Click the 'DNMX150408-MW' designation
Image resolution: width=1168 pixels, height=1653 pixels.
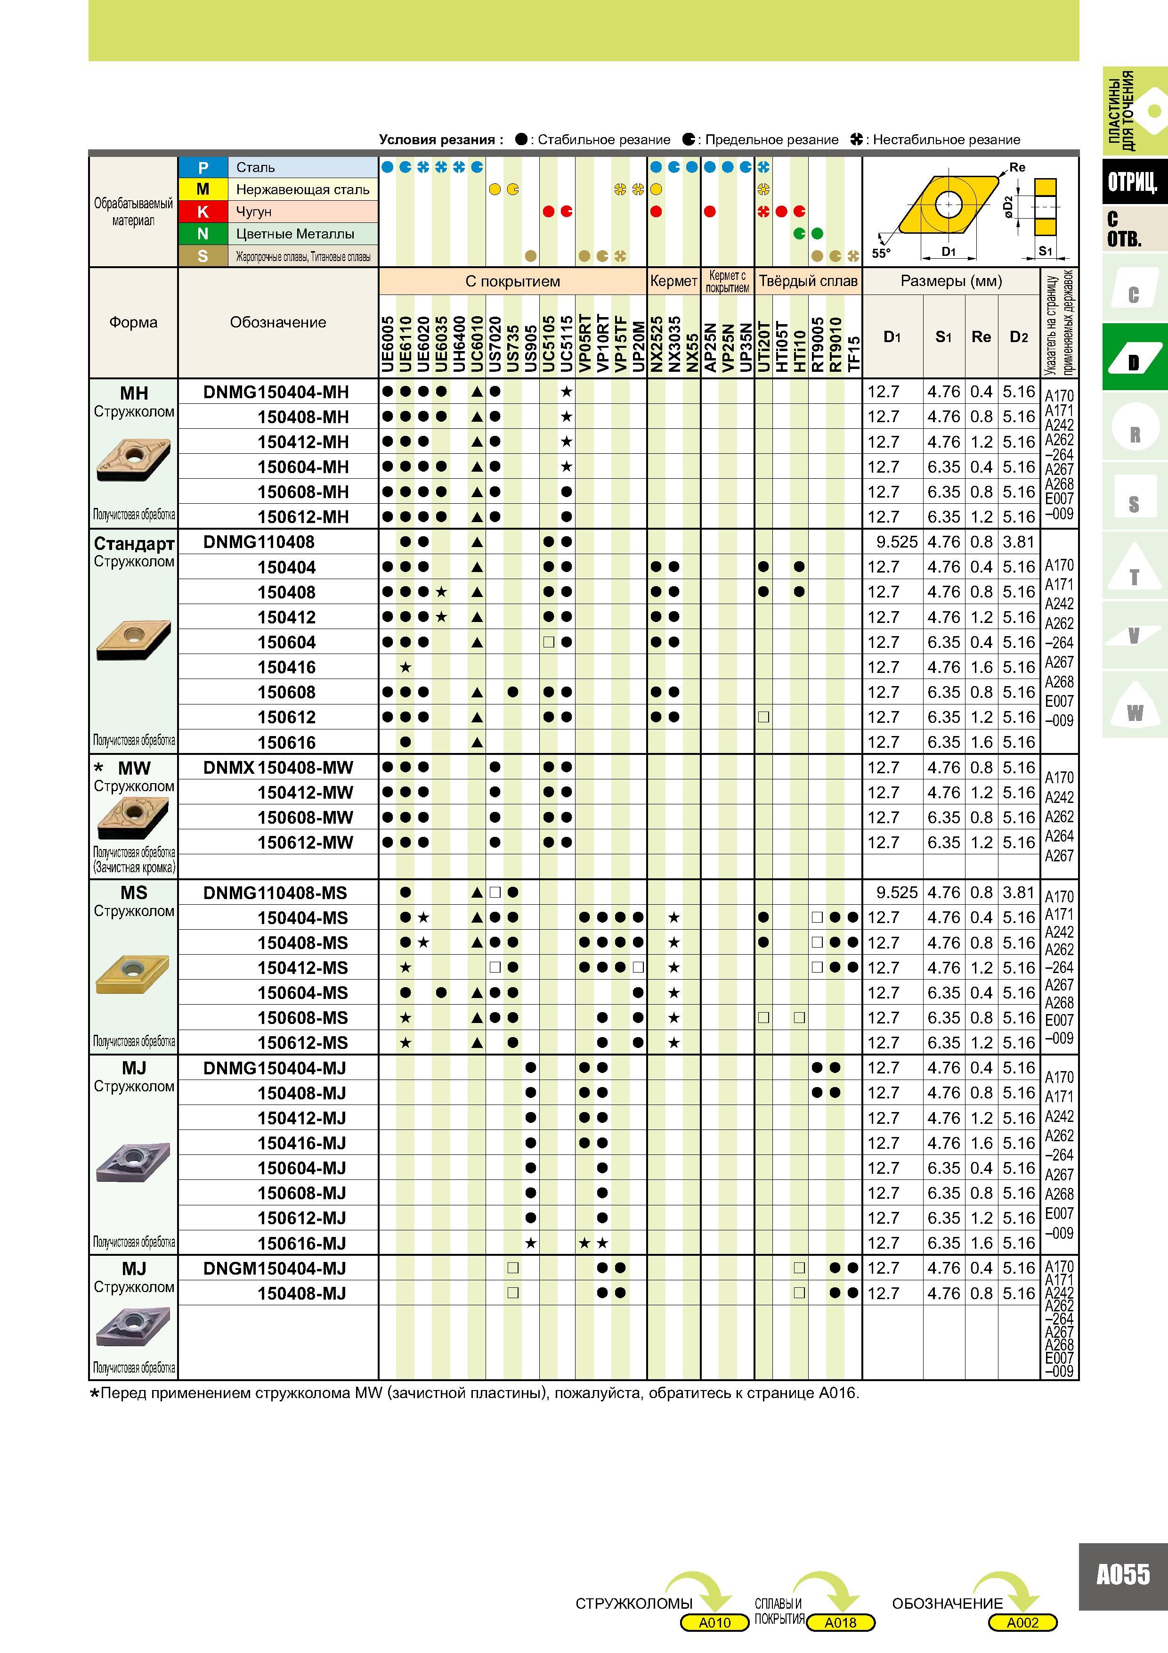278,768
